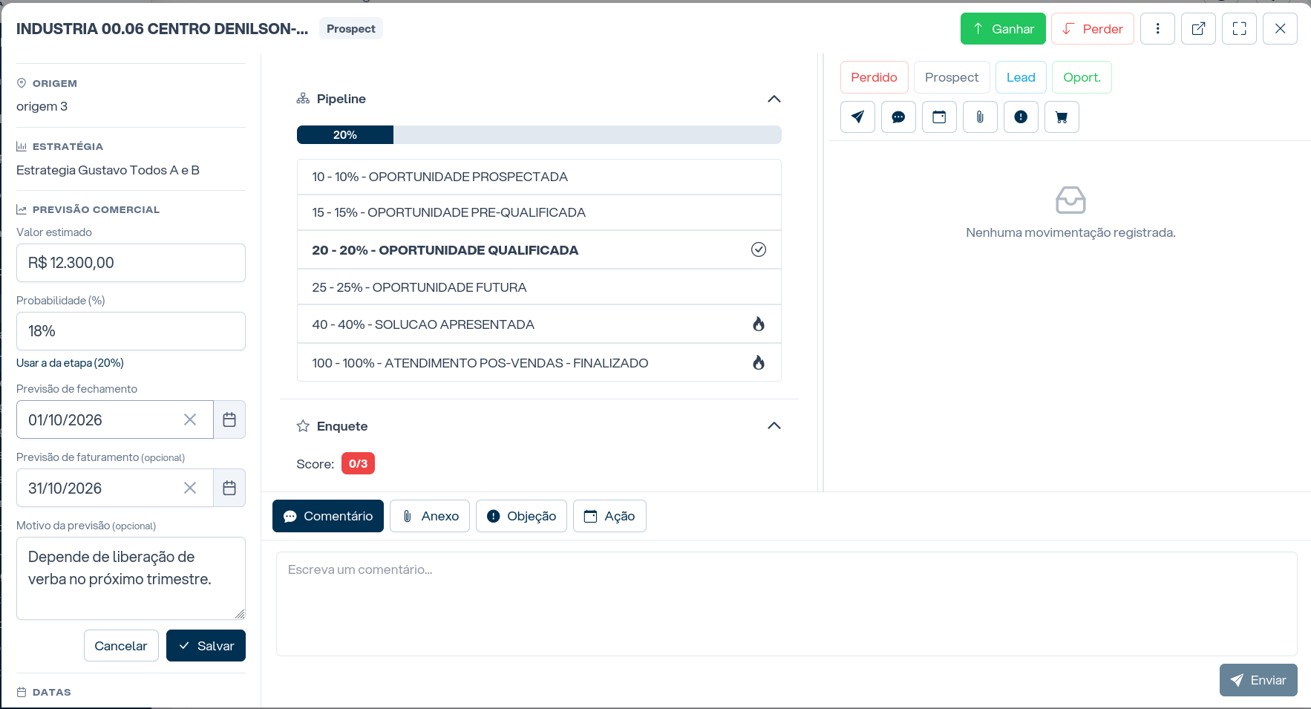This screenshot has width=1311, height=709.
Task: Filter timeline by exclamation objection icon
Action: click(x=1021, y=117)
